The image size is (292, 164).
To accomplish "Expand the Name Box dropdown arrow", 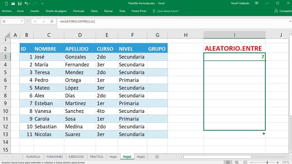I will (22, 21).
